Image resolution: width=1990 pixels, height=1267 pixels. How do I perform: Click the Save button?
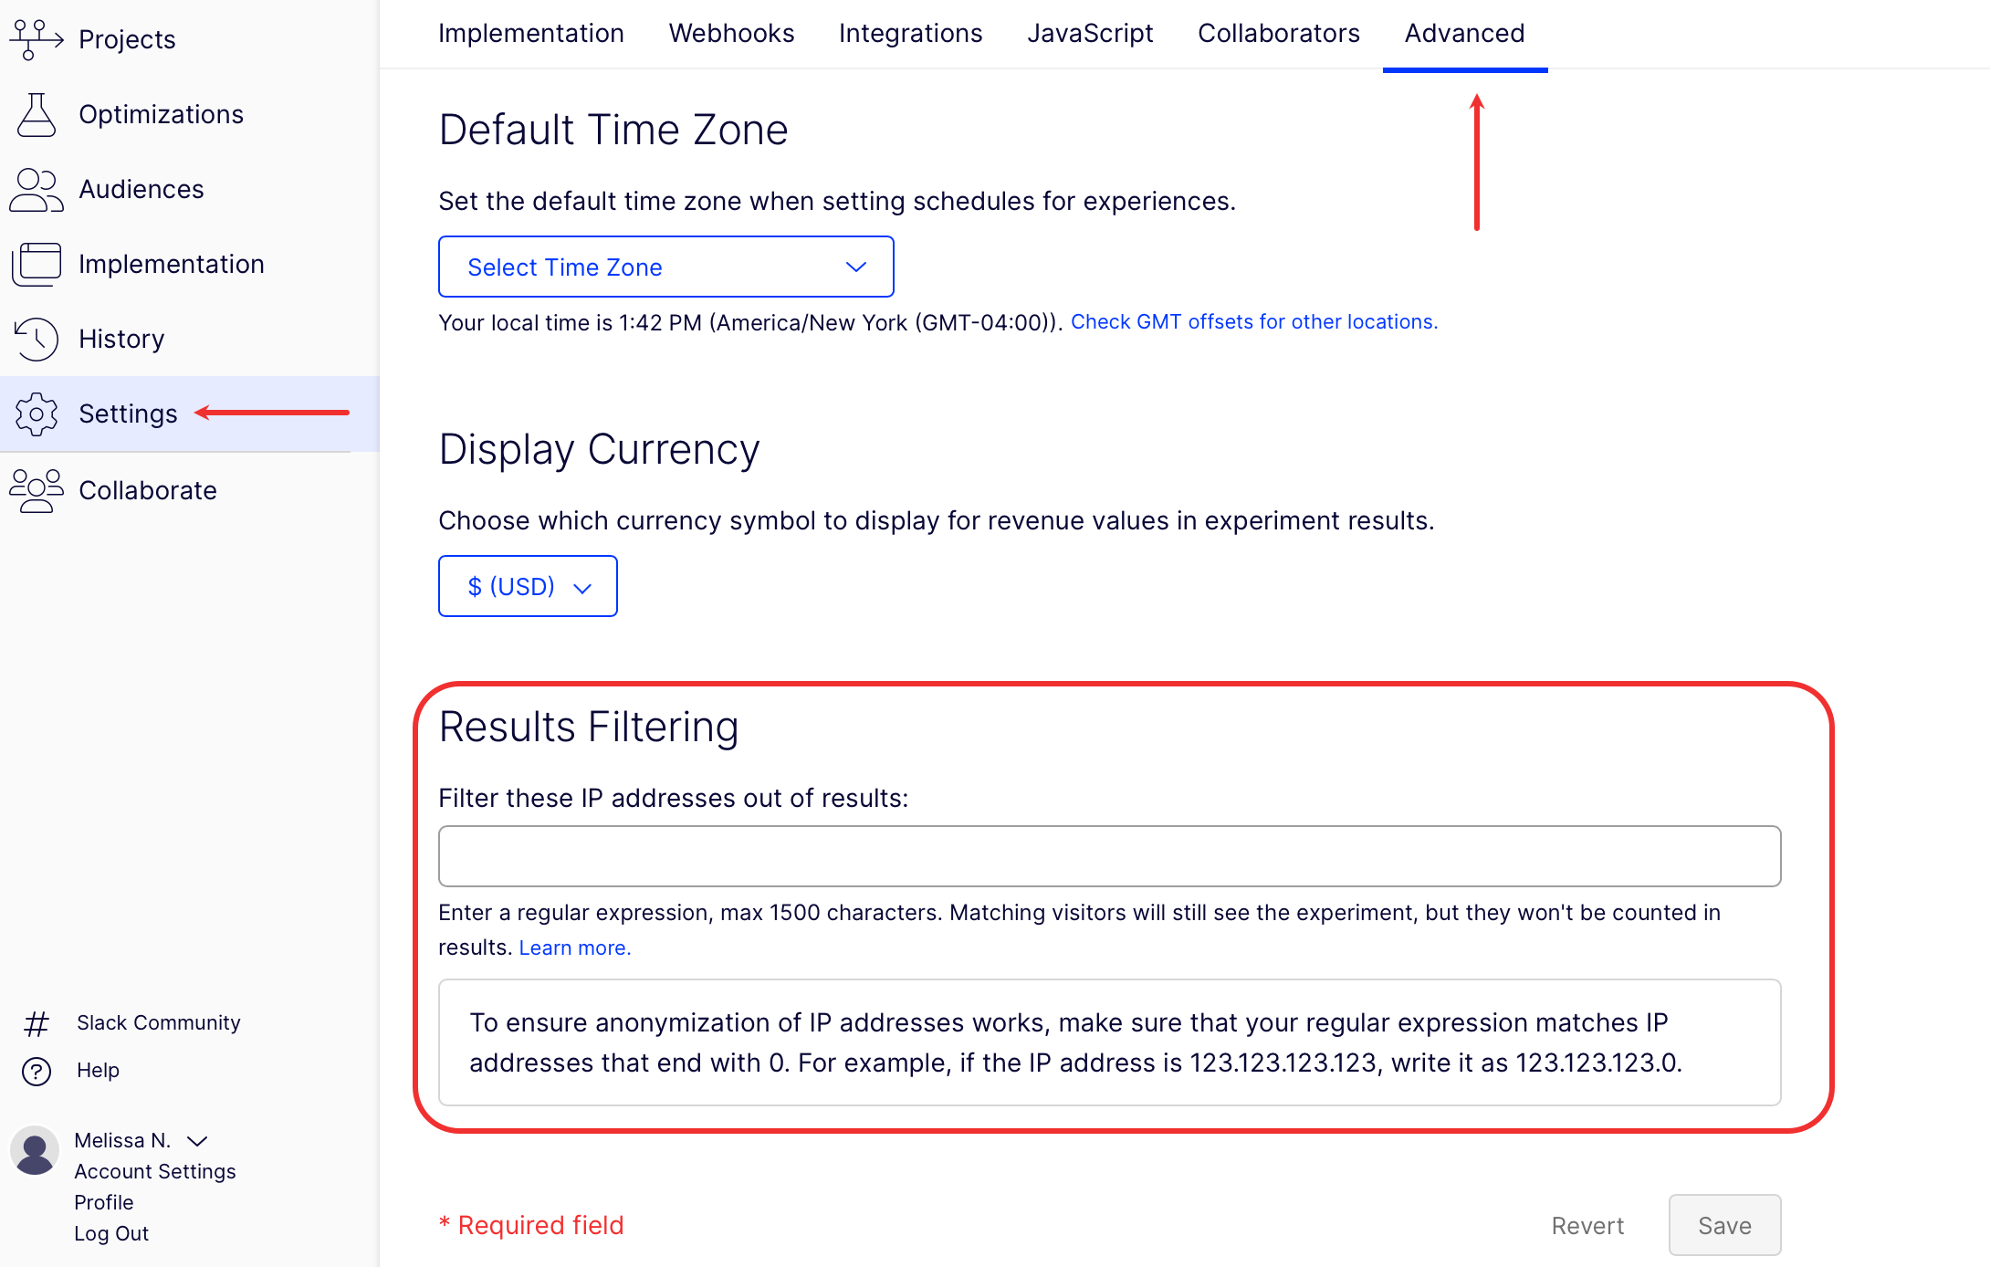(x=1723, y=1225)
